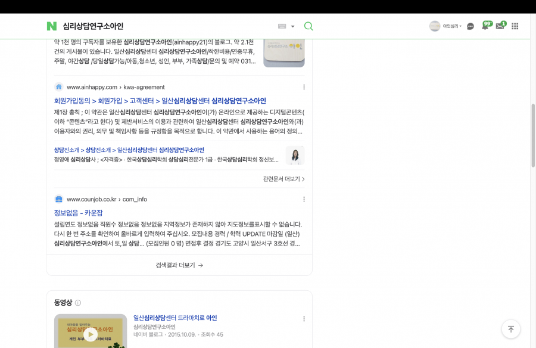This screenshot has height=348, width=536.
Task: Click the info icon next to 동영상
Action: pyautogui.click(x=78, y=303)
